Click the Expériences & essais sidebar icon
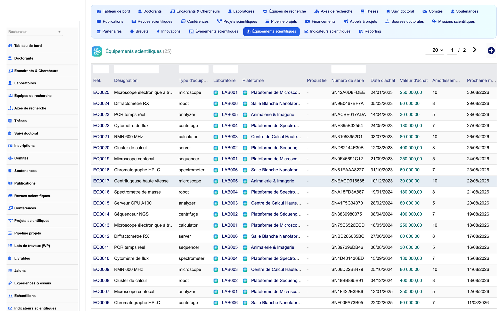The width and height of the screenshot is (502, 311). click(x=10, y=283)
